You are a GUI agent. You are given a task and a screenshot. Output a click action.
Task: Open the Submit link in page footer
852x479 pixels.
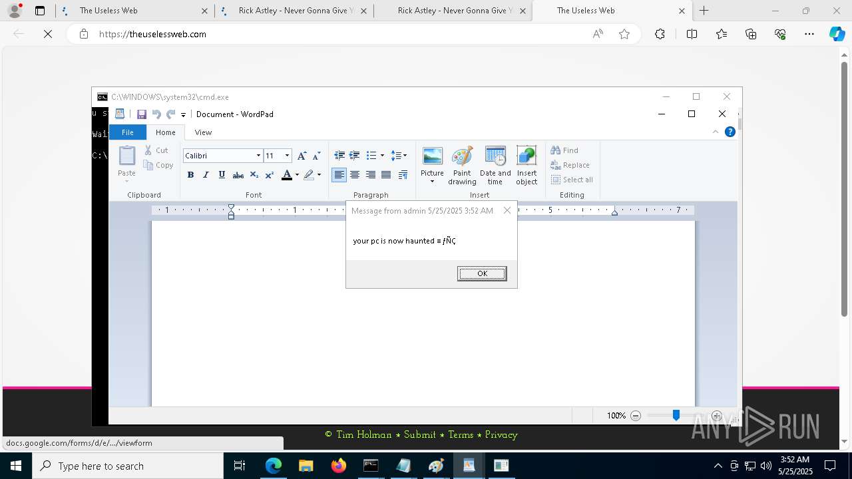click(420, 434)
